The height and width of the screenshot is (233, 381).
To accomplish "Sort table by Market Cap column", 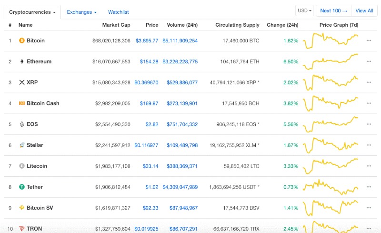I will 116,25.
